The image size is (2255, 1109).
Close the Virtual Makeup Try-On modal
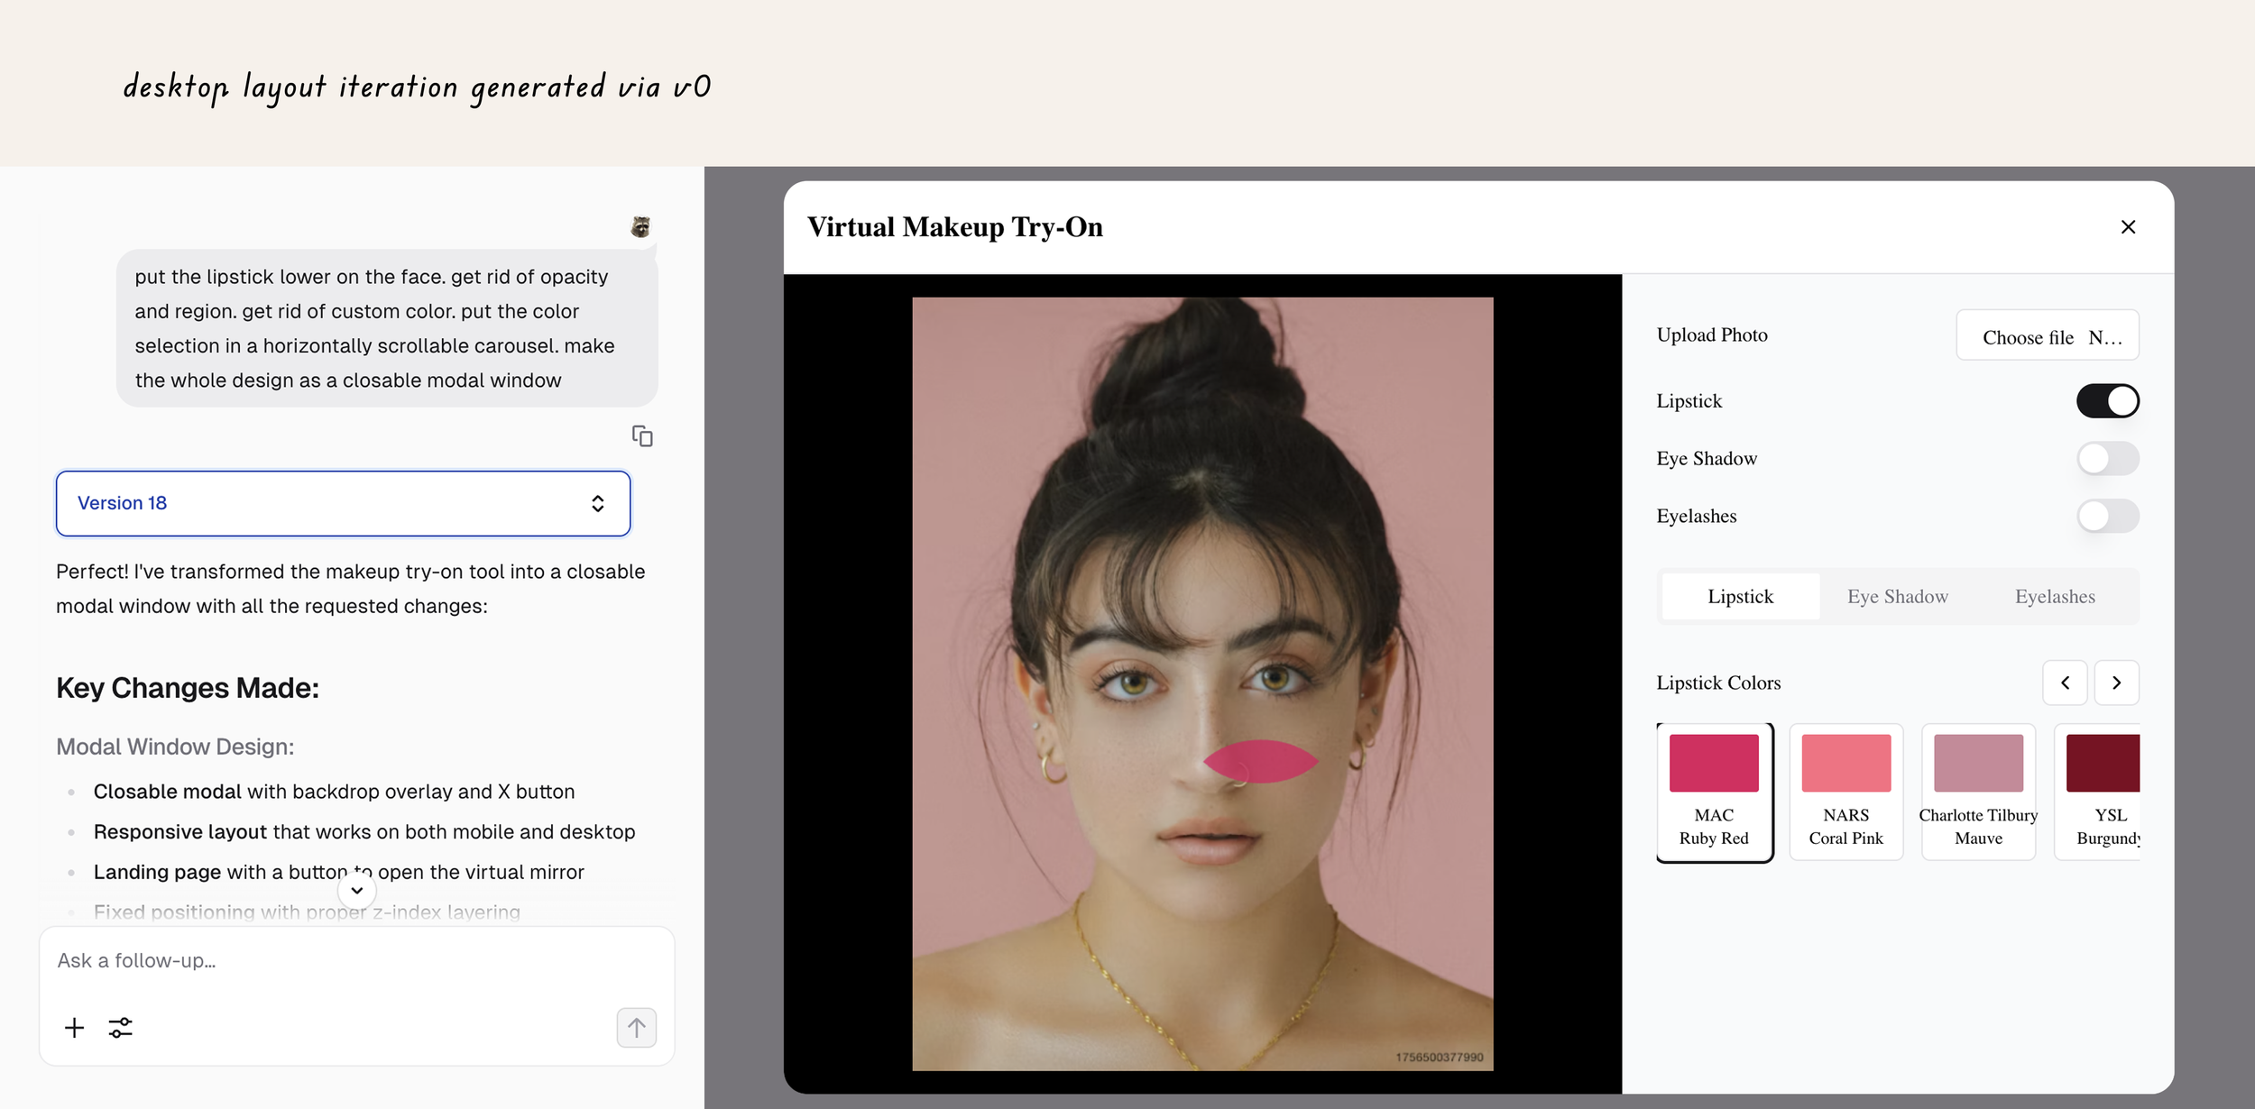[2128, 227]
